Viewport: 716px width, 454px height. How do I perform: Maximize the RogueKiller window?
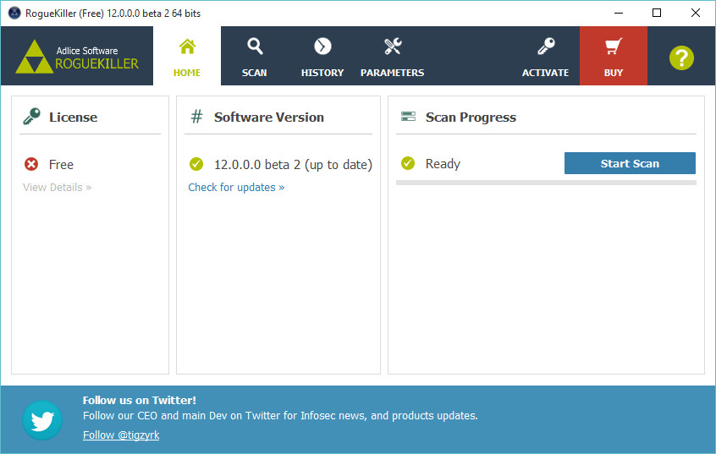657,13
